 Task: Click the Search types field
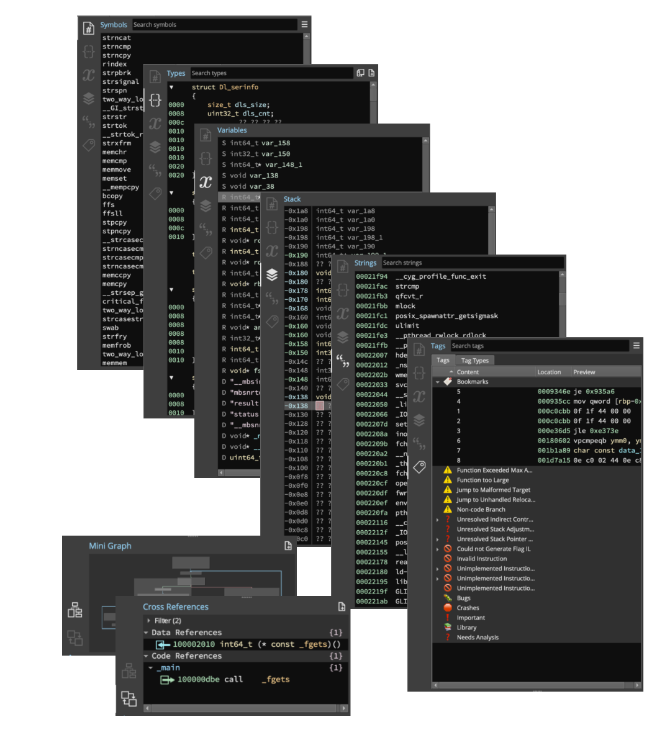click(271, 73)
